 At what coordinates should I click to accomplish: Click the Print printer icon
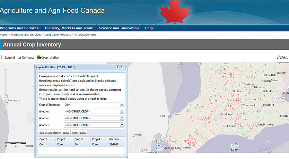pos(279,58)
